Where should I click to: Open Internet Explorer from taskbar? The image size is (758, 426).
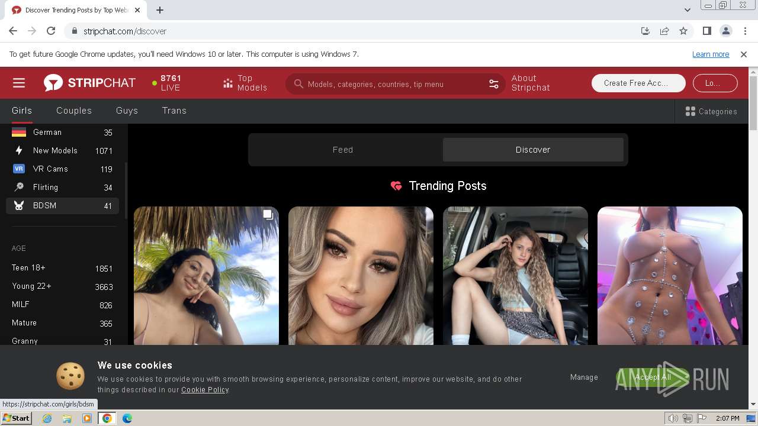tap(47, 418)
